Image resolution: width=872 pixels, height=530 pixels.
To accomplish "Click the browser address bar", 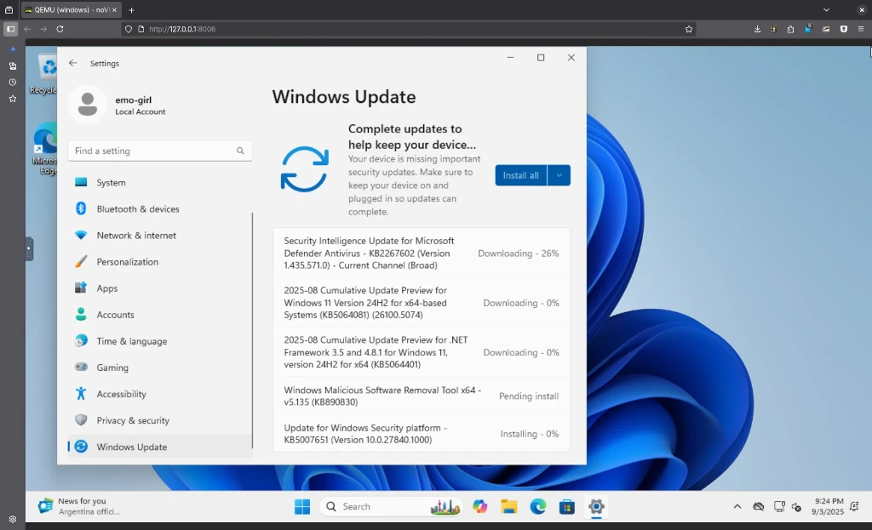I will click(409, 29).
